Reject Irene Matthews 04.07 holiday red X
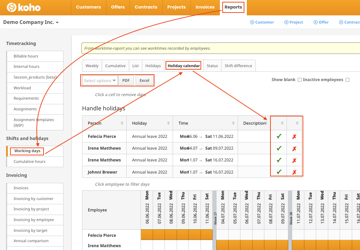Image resolution: width=360 pixels, height=250 pixels. pos(294,149)
